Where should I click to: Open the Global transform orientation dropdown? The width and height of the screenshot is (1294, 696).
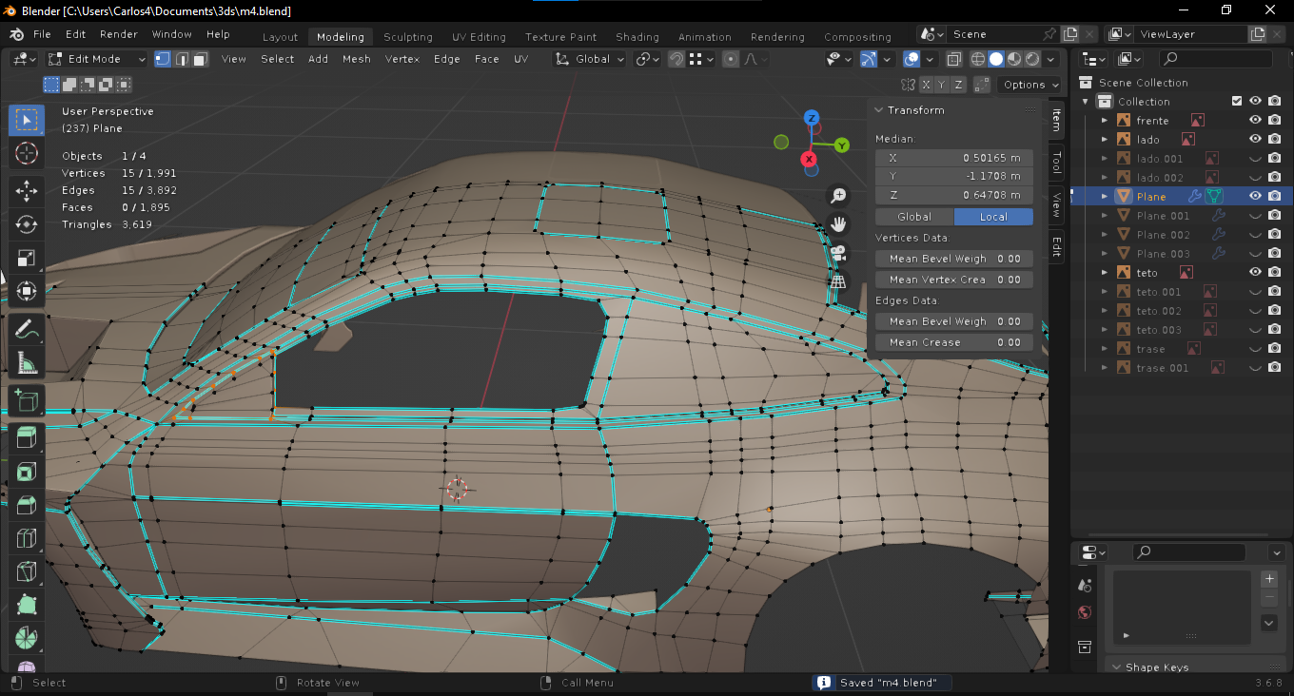(x=591, y=59)
